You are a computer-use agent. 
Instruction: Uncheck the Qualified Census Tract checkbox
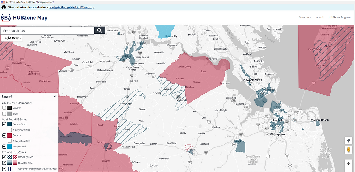click(4, 124)
